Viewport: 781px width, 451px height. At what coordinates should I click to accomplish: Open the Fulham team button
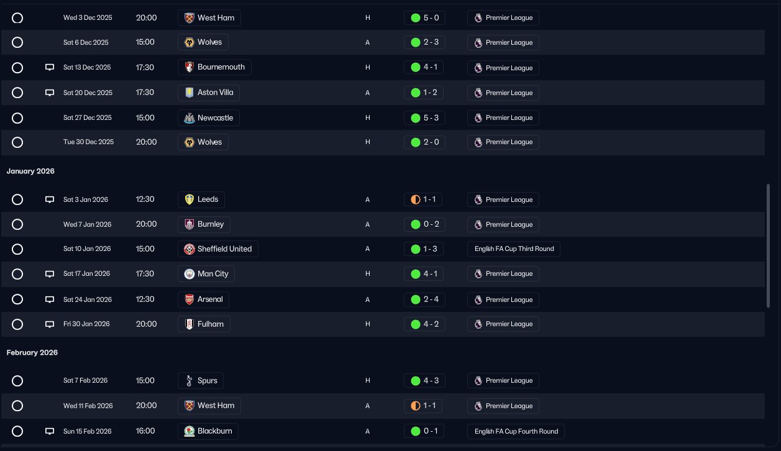pos(204,324)
